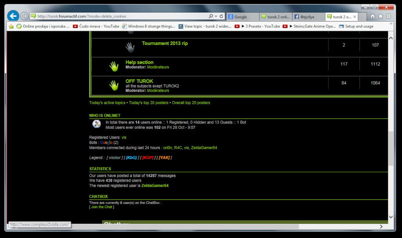Open the Online prodaja i isporuka bookmark
Image resolution: width=402 pixels, height=238 pixels.
click(x=43, y=26)
